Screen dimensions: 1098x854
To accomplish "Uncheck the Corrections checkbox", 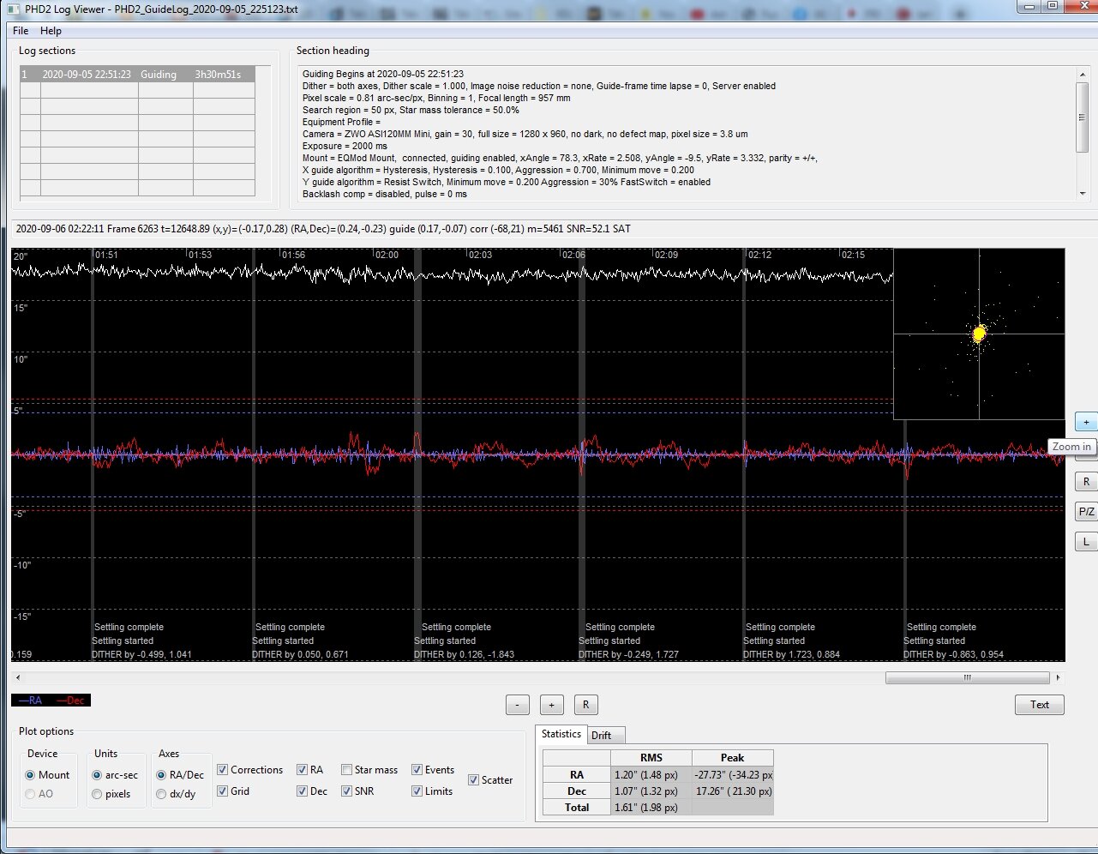I will 223,770.
